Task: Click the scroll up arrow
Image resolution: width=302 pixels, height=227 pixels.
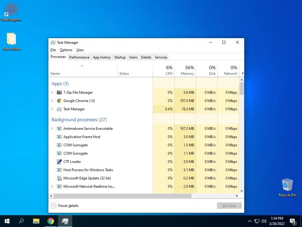Action: point(242,80)
